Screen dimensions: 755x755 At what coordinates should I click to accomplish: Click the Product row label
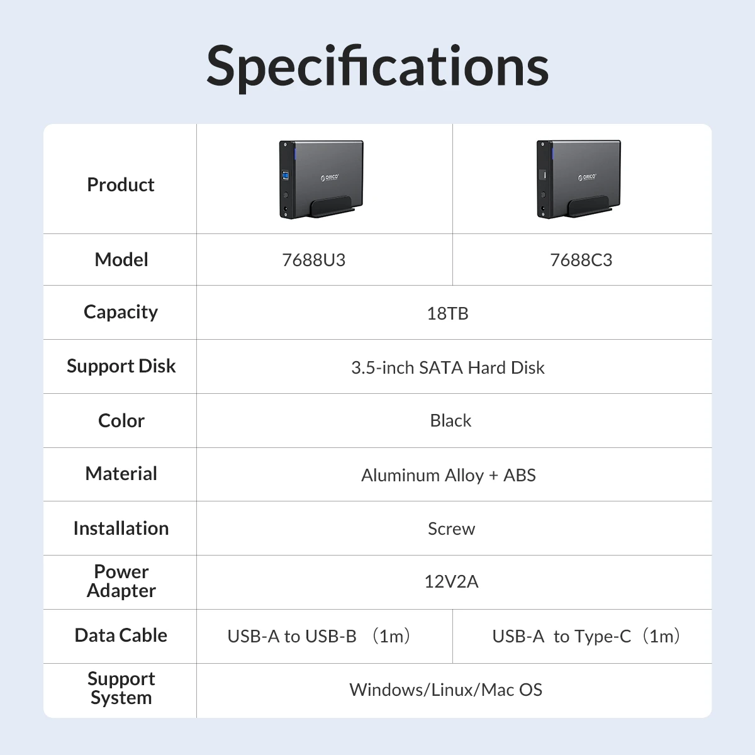[x=120, y=184]
